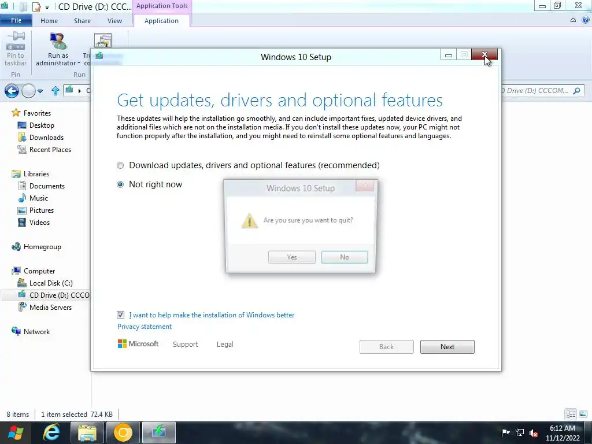Collapse the ribbon with the caret icon
The height and width of the screenshot is (444, 592).
[573, 20]
